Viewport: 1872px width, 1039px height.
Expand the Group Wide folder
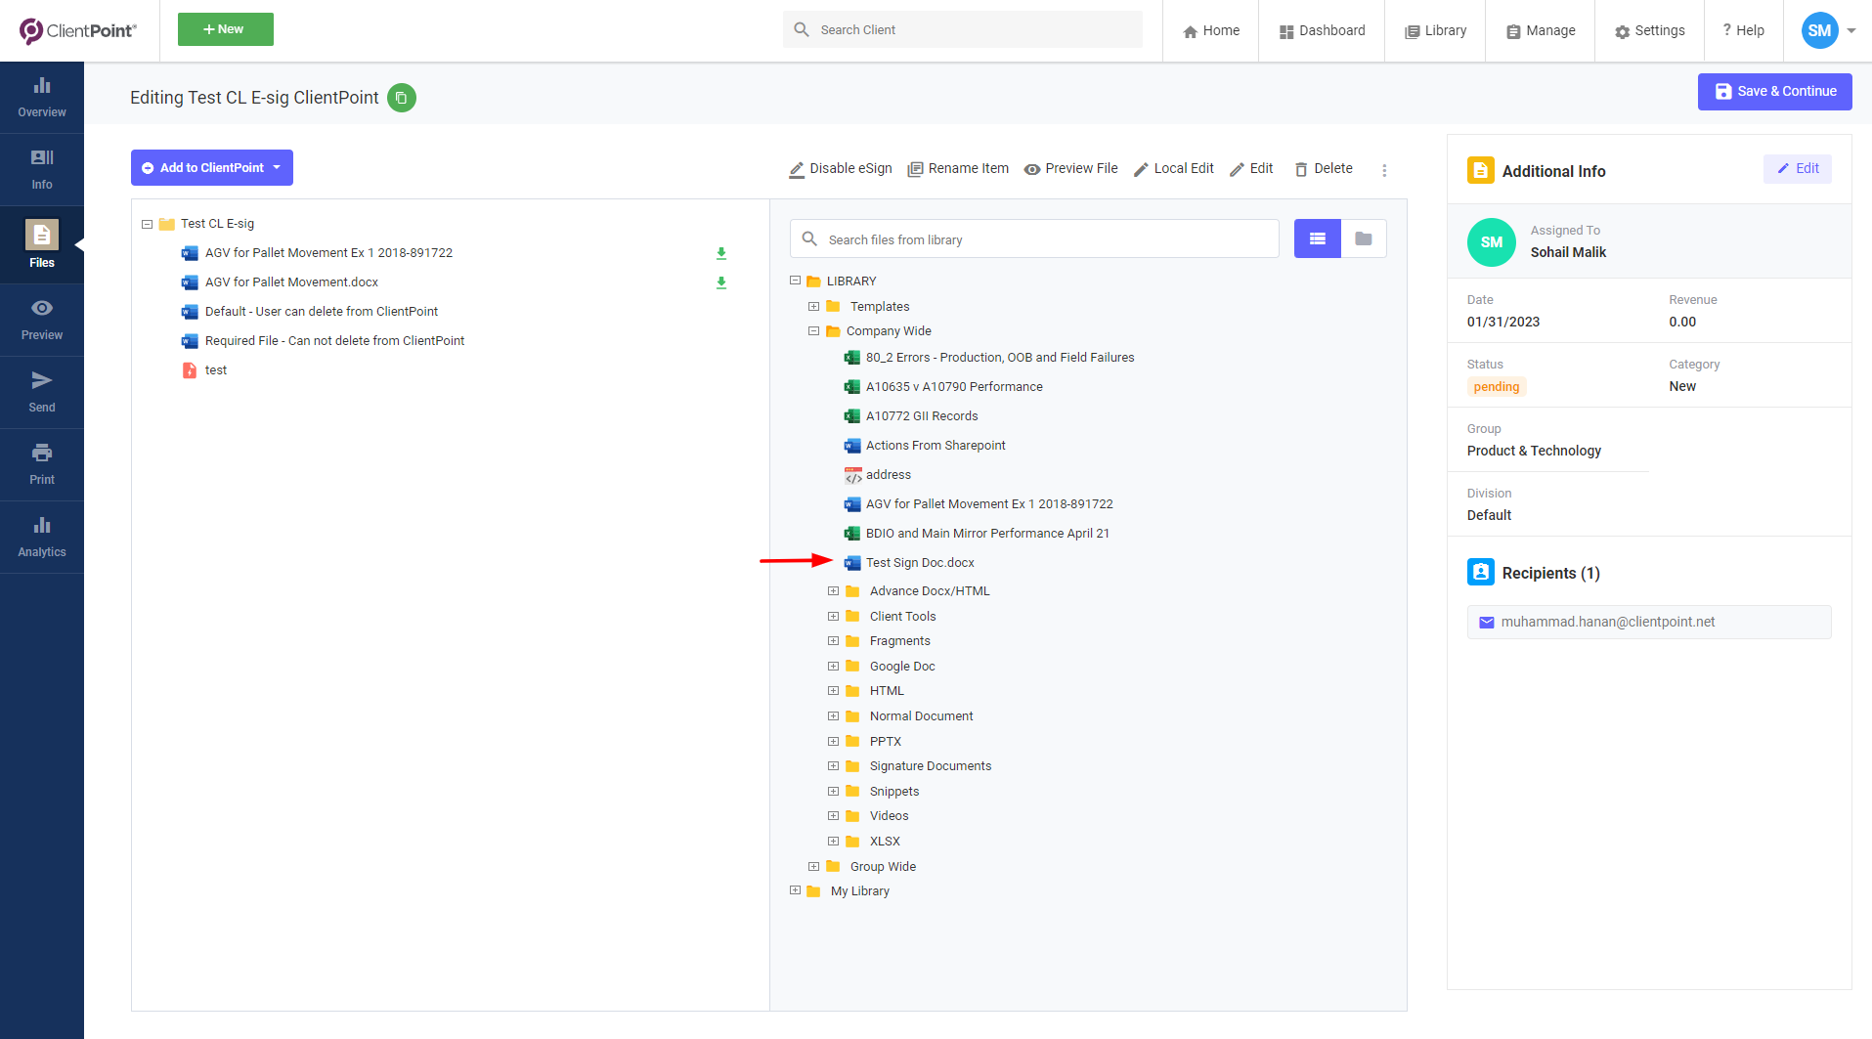point(813,866)
